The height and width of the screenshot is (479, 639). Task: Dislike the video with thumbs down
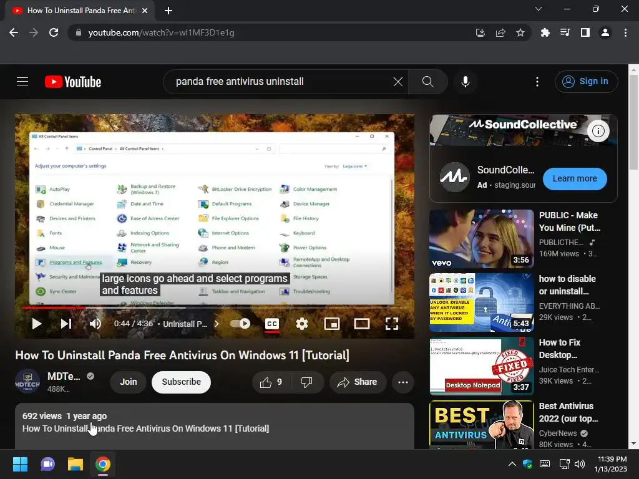coord(306,382)
